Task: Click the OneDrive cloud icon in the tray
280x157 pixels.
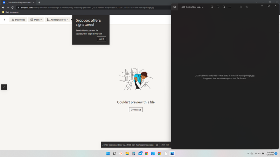Action: 252,154
